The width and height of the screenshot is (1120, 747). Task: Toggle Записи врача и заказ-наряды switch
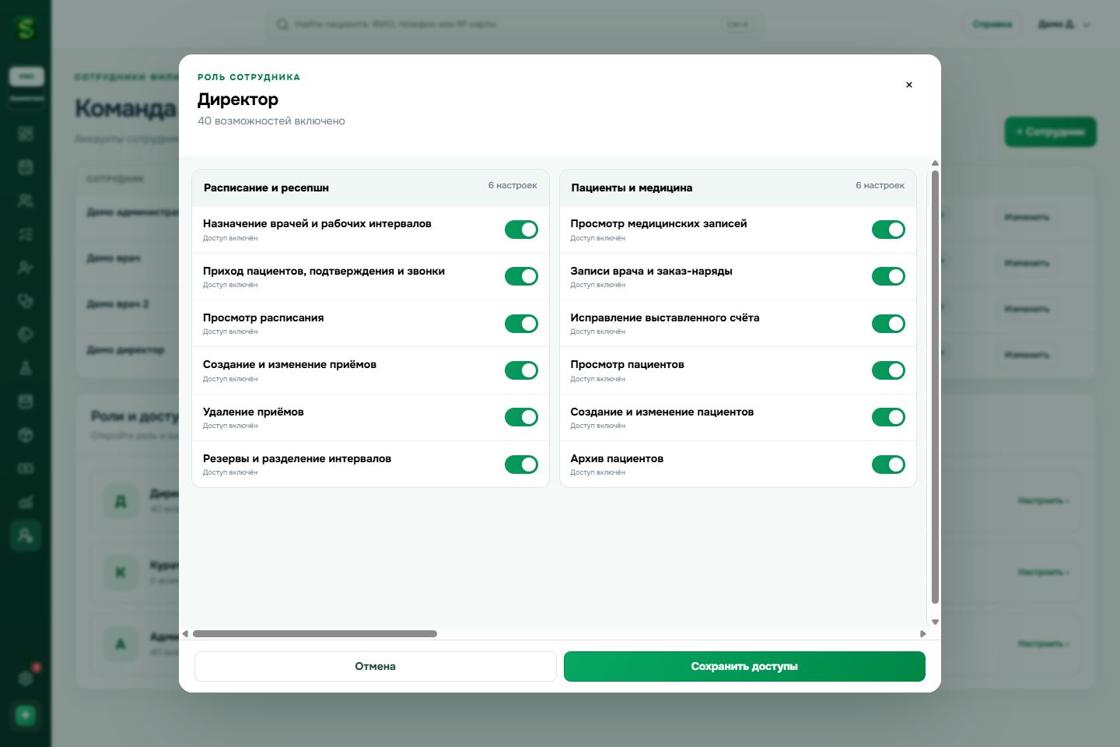[x=888, y=276]
